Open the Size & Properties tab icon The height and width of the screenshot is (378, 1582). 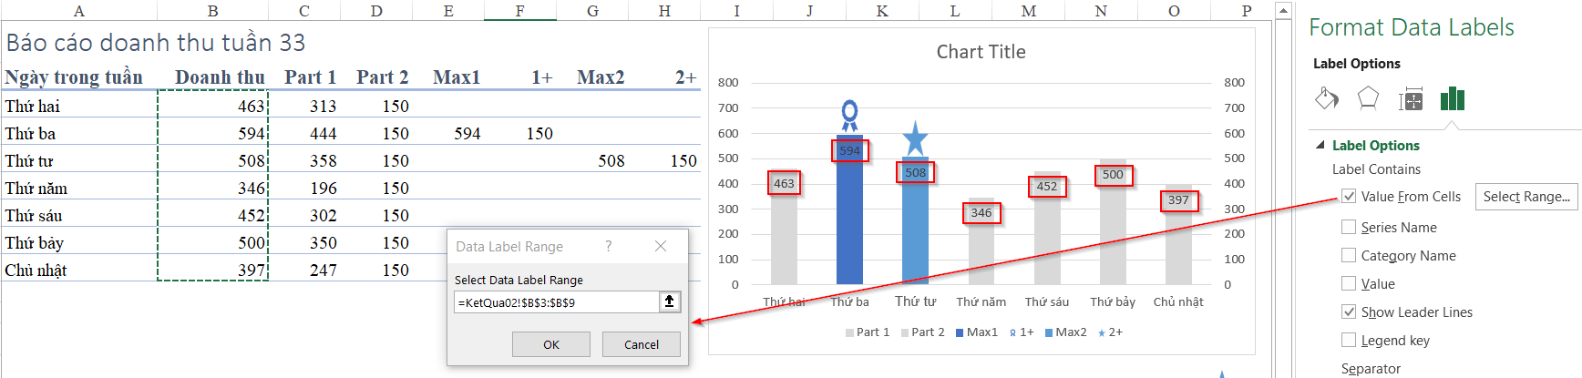tap(1411, 99)
